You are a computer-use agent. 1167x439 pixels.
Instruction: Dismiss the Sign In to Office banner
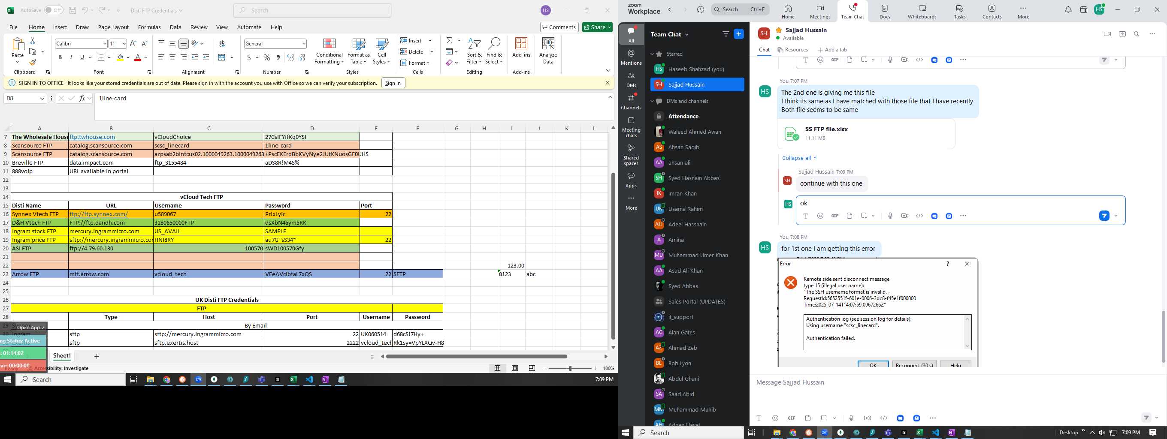pos(607,83)
